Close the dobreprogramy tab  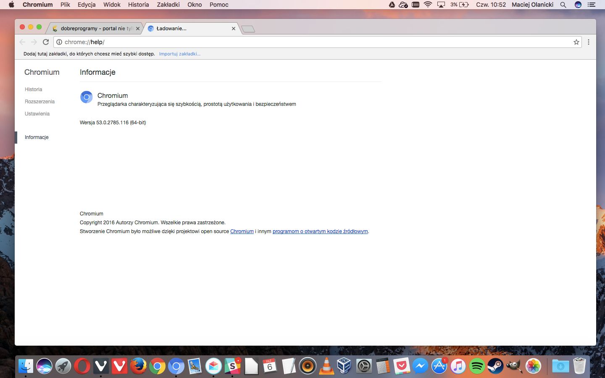[138, 29]
